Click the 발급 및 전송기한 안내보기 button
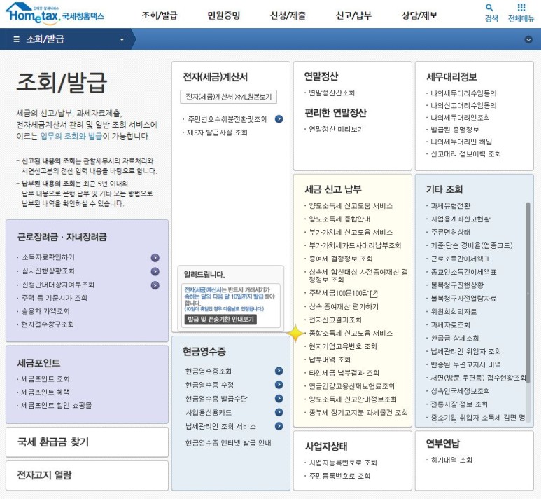 [x=221, y=320]
